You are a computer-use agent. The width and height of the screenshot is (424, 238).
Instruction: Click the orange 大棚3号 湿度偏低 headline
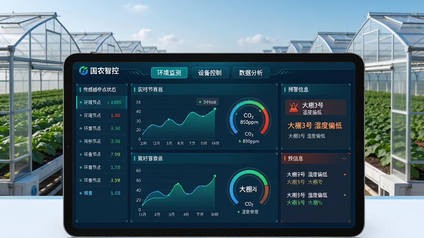coord(315,126)
